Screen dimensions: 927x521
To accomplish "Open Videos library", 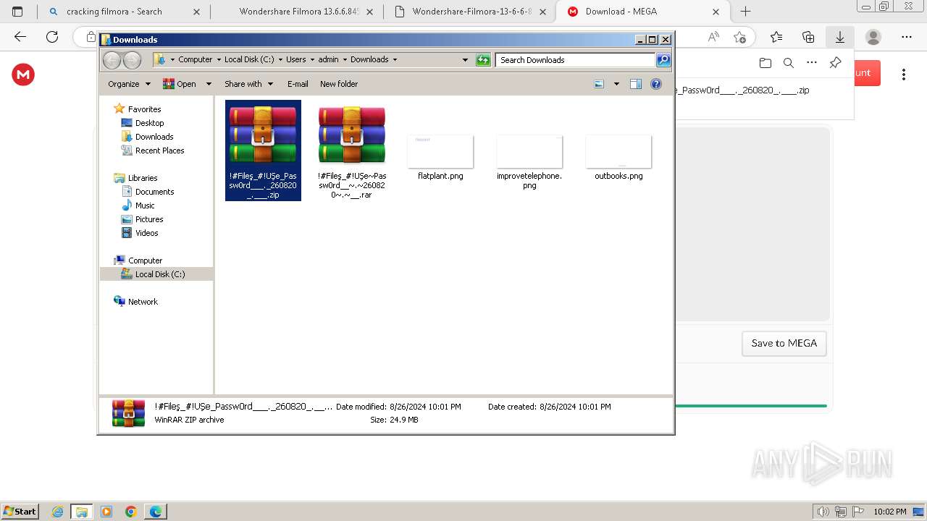I will 146,233.
